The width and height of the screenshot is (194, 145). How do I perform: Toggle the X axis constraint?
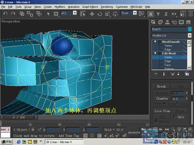pos(150,14)
